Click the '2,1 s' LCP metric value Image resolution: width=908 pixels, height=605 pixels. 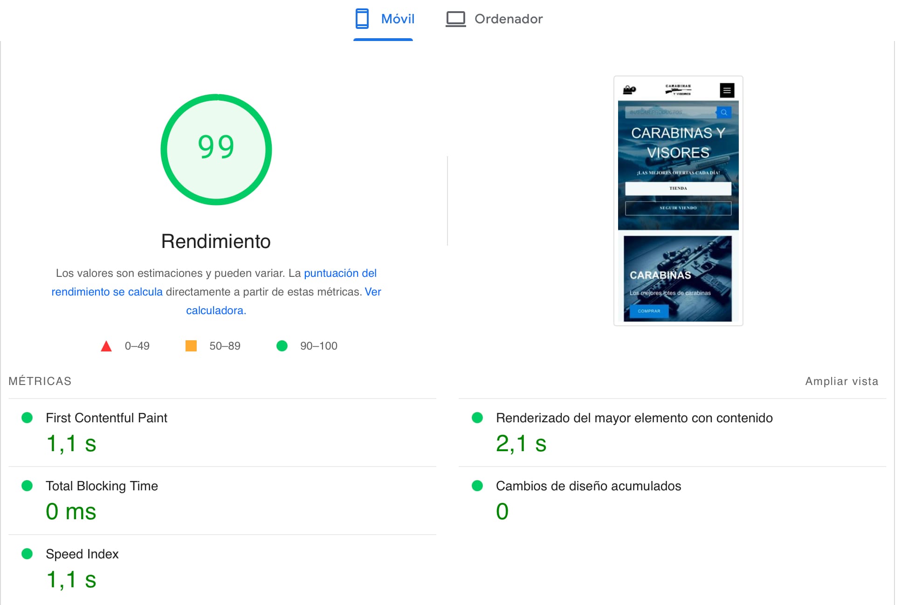click(x=521, y=444)
